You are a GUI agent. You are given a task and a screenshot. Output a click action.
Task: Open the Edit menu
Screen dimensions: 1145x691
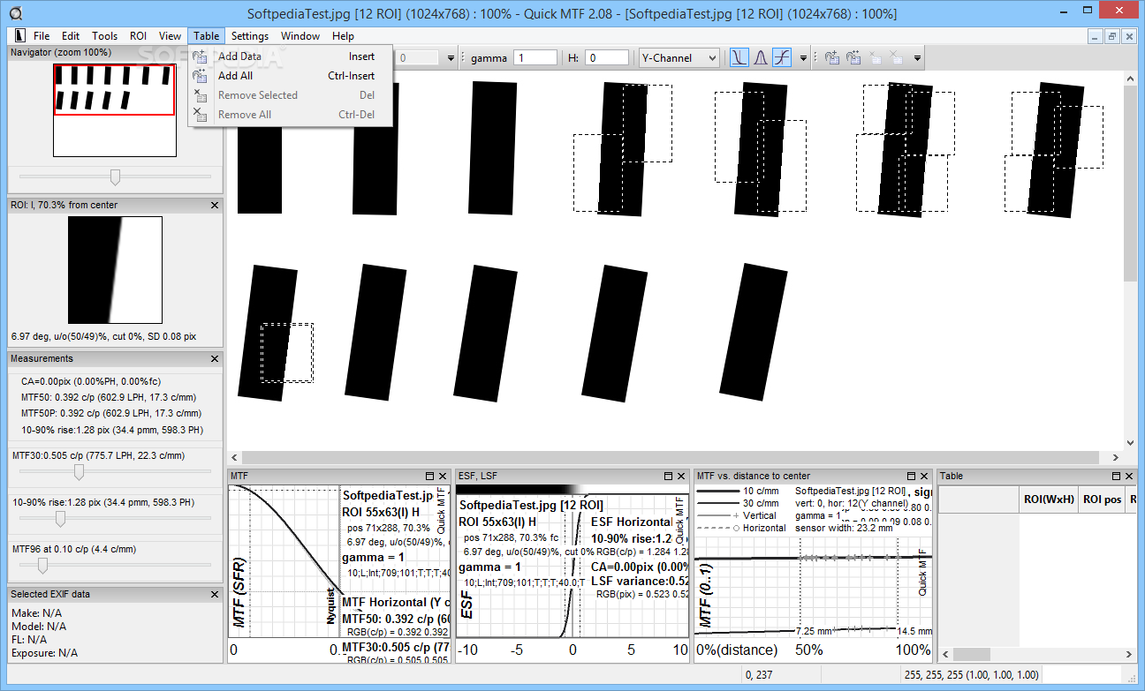(x=71, y=36)
